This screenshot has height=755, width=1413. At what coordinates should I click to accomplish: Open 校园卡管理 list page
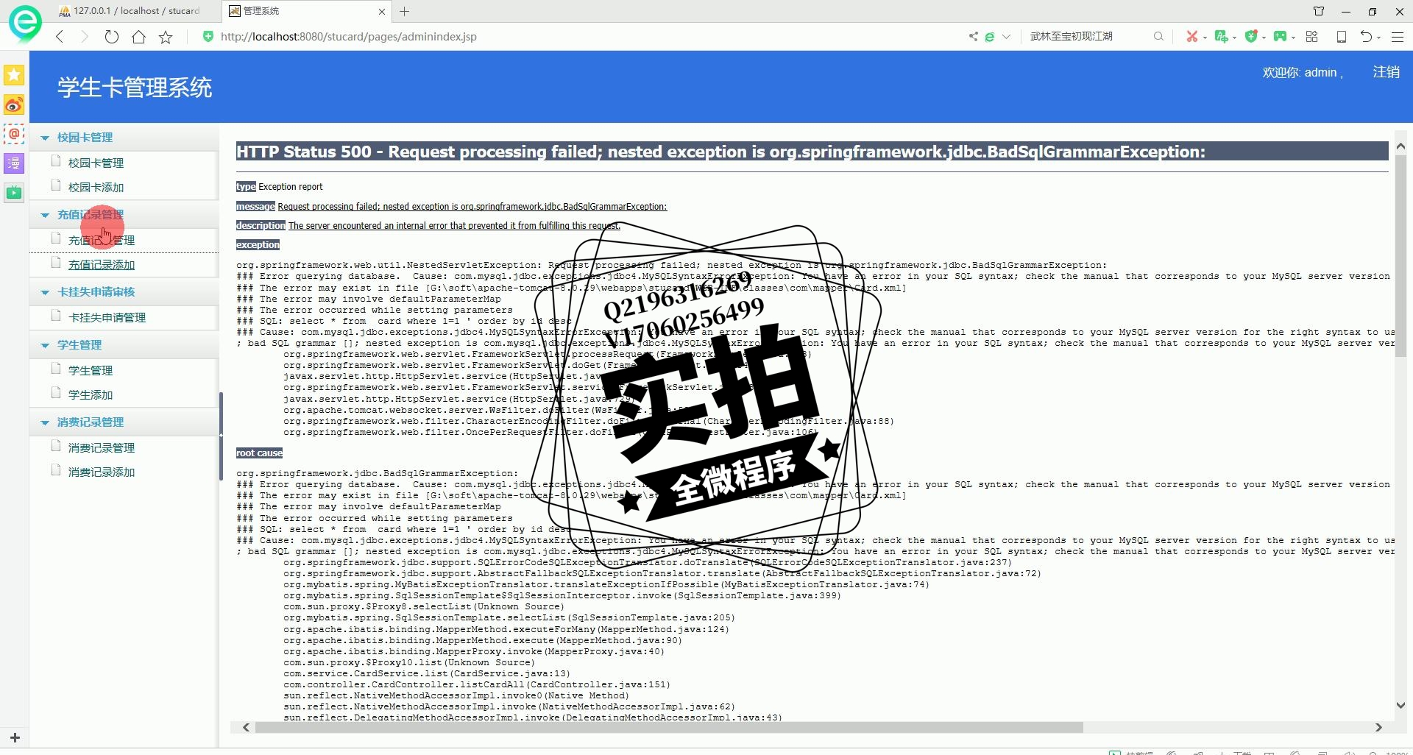point(96,163)
